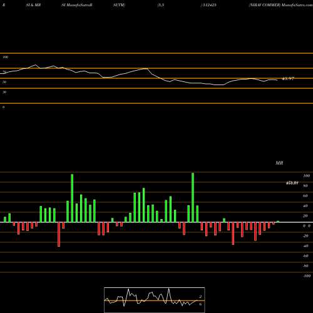This screenshot has width=313, height=313.
Task: Click the 70 label on RSI axis
Action: tap(4, 72)
